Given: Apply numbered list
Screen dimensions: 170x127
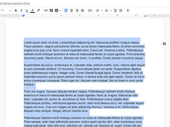Looking at the screenshot, I should pos(97,10).
